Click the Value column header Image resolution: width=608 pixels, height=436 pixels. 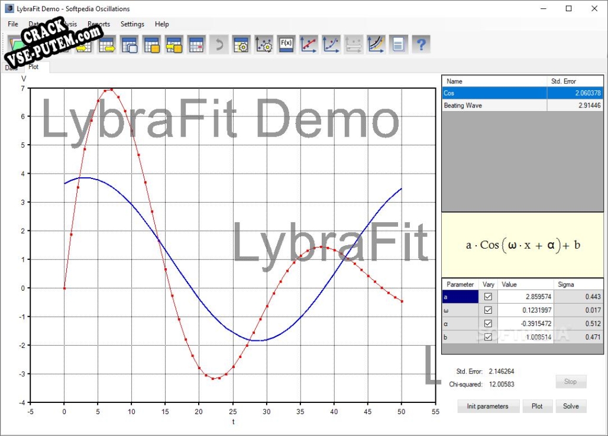tap(525, 284)
